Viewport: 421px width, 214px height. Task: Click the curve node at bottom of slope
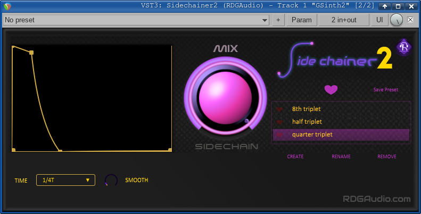60,151
